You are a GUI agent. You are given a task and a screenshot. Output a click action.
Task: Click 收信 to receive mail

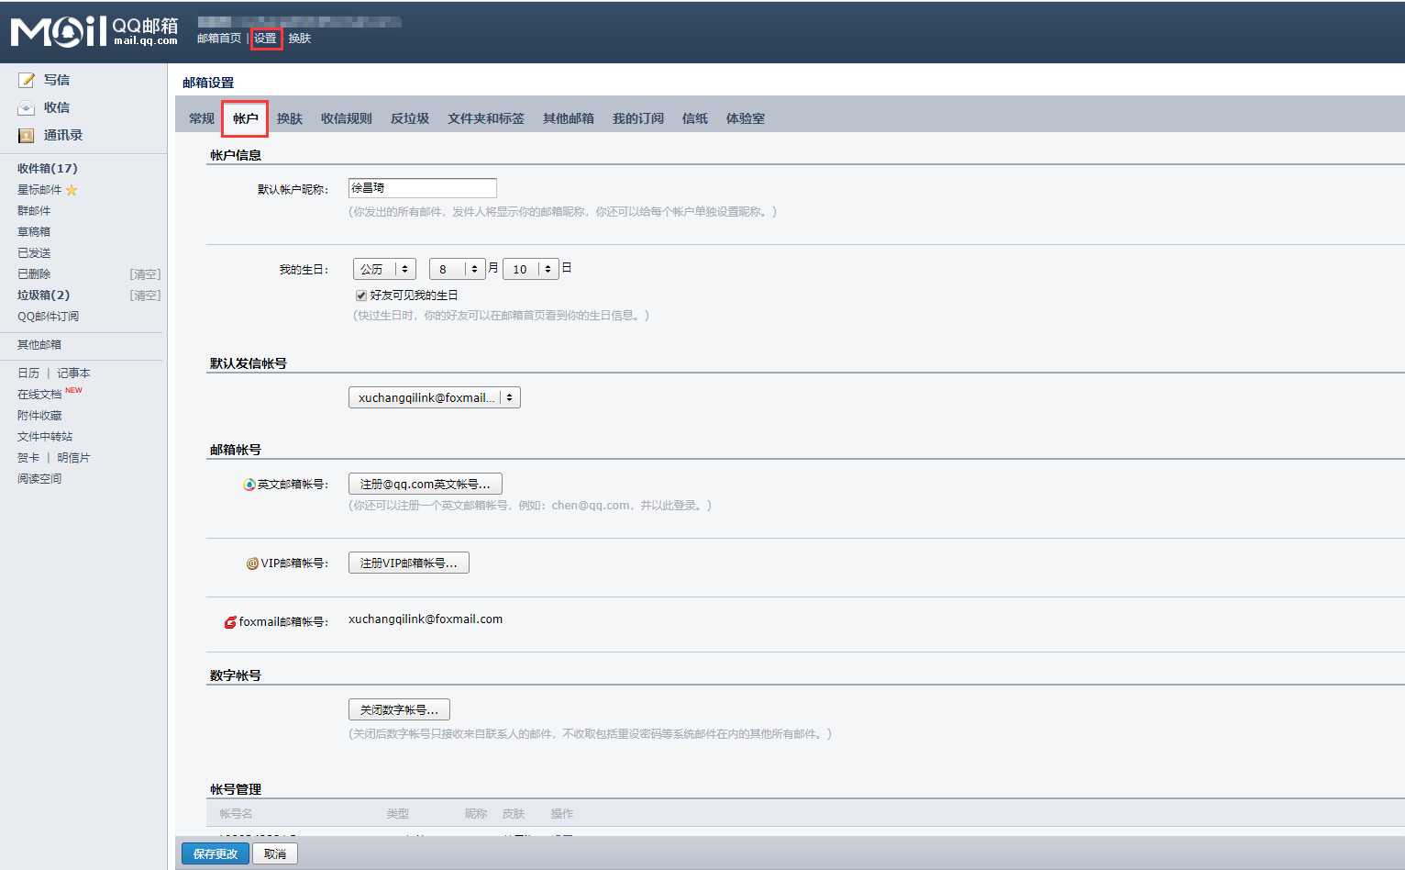click(57, 107)
